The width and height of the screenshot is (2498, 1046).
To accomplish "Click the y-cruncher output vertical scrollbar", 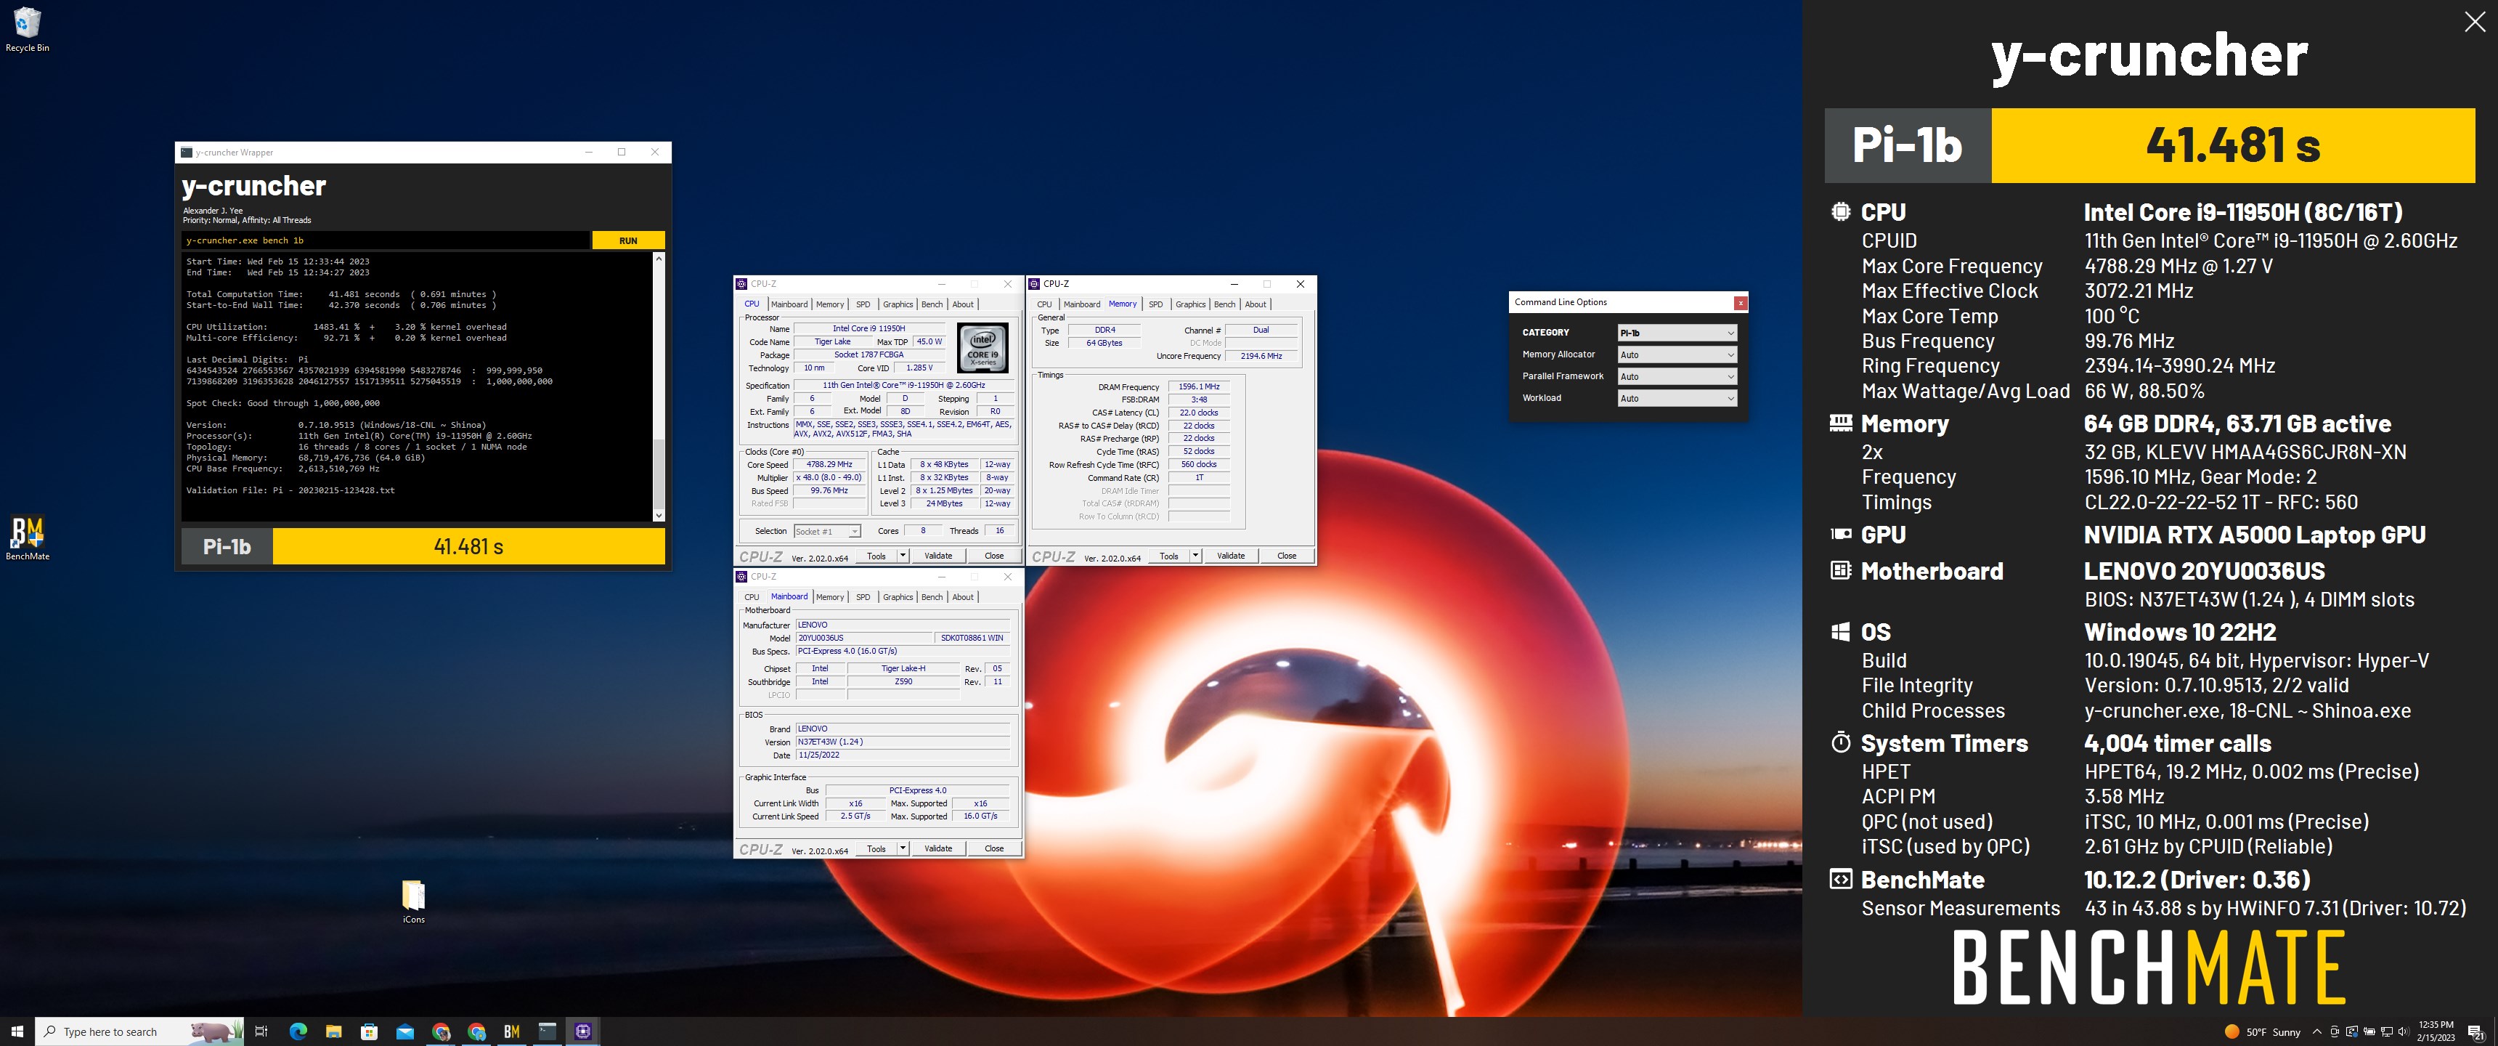I will click(659, 387).
